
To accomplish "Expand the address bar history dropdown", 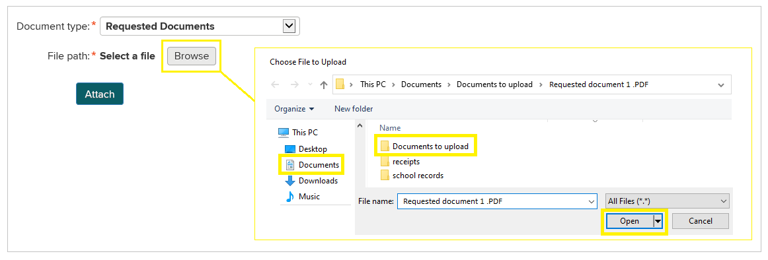I will 721,85.
